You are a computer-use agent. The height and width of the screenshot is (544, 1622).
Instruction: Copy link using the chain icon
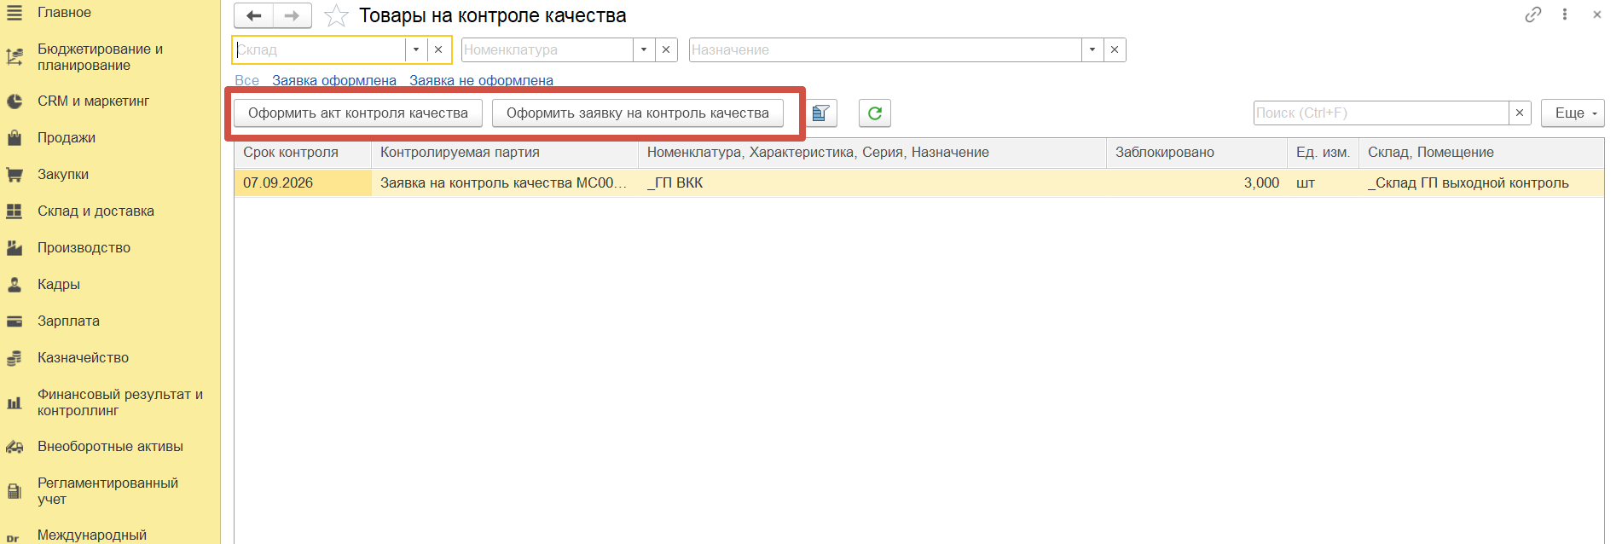tap(1533, 14)
